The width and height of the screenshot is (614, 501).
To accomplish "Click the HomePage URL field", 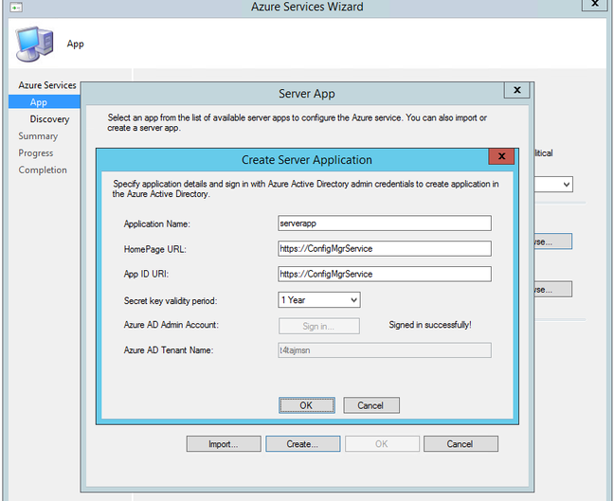I will 385,248.
